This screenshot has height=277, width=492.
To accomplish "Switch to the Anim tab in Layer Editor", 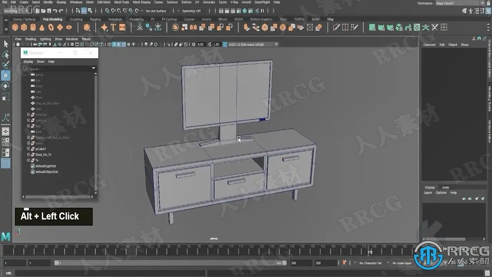I will point(445,187).
